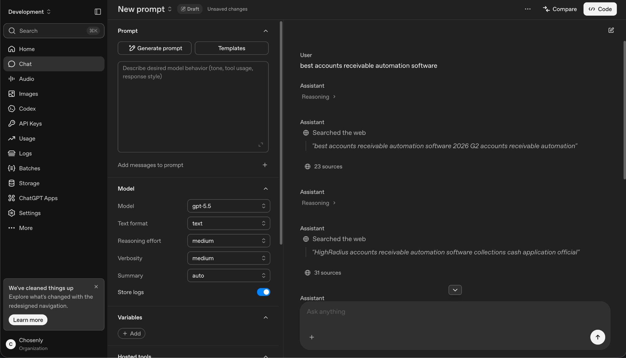
Task: Click the Settings gear icon
Action: pyautogui.click(x=12, y=213)
